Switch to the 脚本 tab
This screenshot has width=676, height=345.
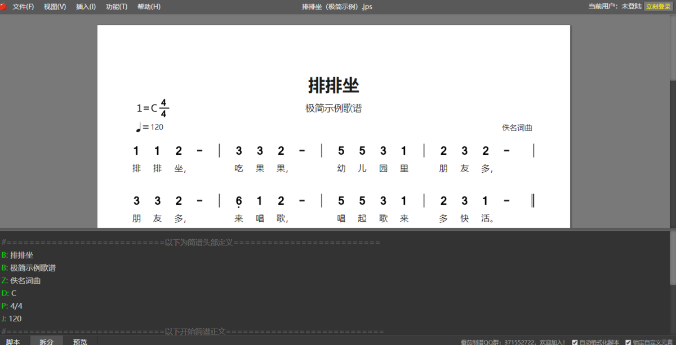click(13, 341)
